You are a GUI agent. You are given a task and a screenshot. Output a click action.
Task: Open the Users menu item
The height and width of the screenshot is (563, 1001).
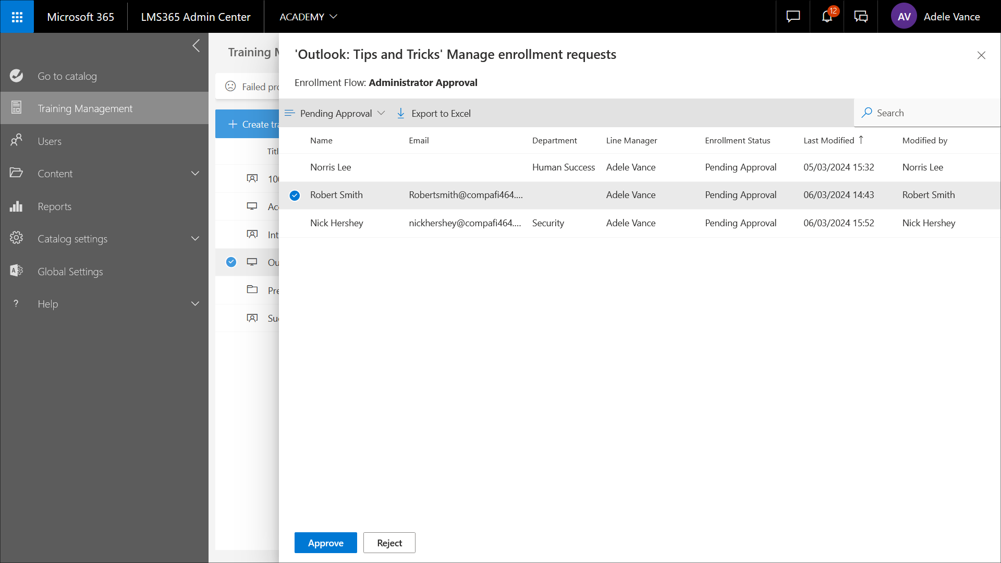(50, 141)
